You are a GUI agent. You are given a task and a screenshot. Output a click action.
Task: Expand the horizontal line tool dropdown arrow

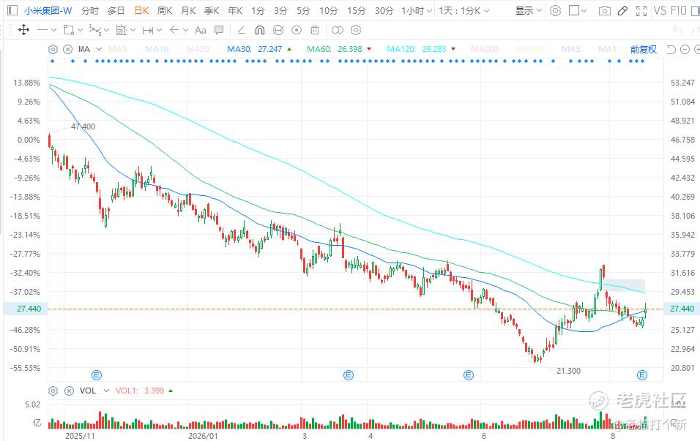coord(53,30)
